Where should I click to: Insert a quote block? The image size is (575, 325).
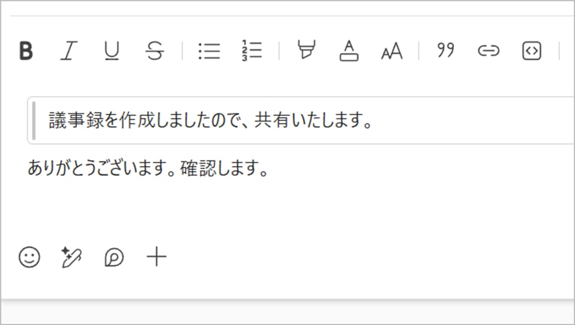(445, 51)
